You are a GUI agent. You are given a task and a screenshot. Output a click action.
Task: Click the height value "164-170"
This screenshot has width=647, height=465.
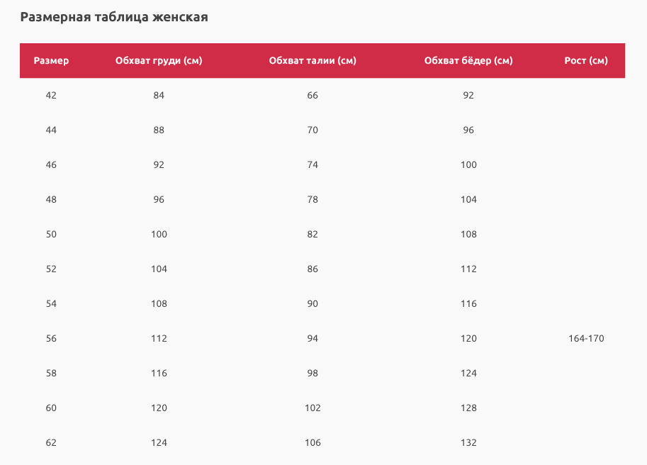tap(586, 339)
